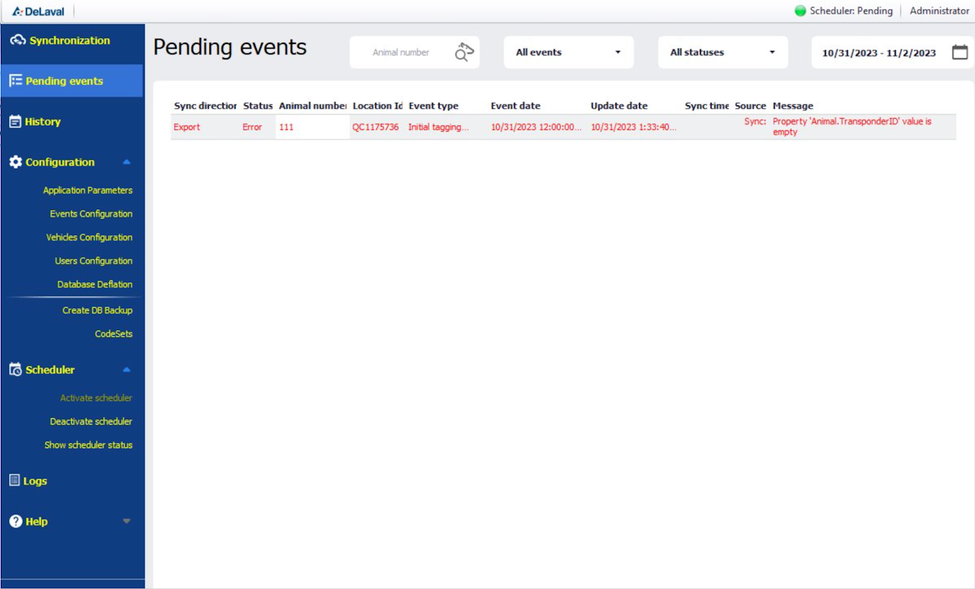The image size is (975, 589).
Task: Sort by Location Id column header
Action: click(x=377, y=106)
